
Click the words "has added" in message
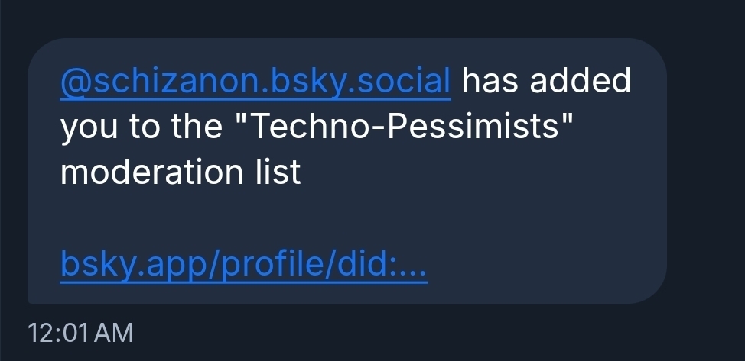coord(546,81)
